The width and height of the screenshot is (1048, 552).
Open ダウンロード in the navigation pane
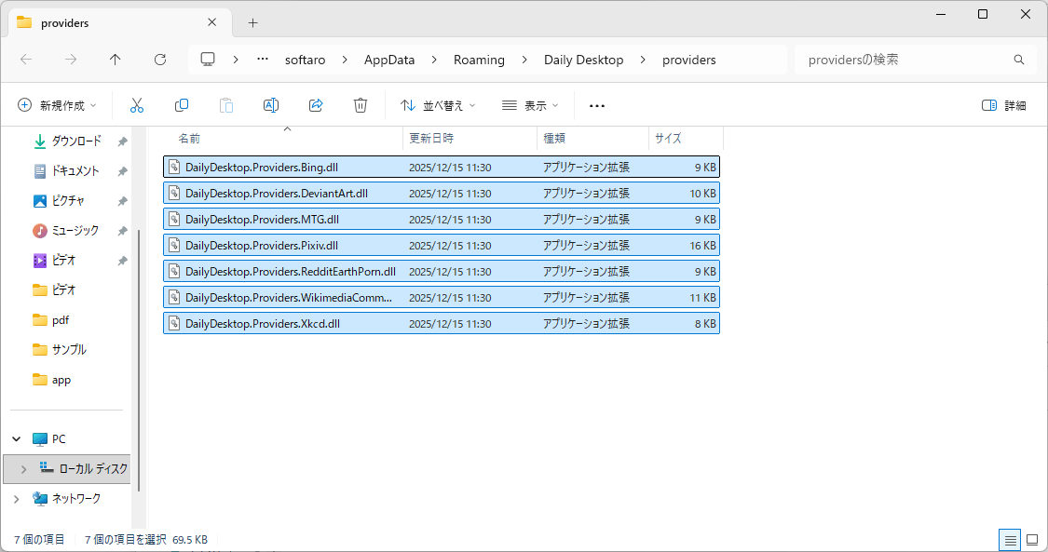tap(75, 141)
